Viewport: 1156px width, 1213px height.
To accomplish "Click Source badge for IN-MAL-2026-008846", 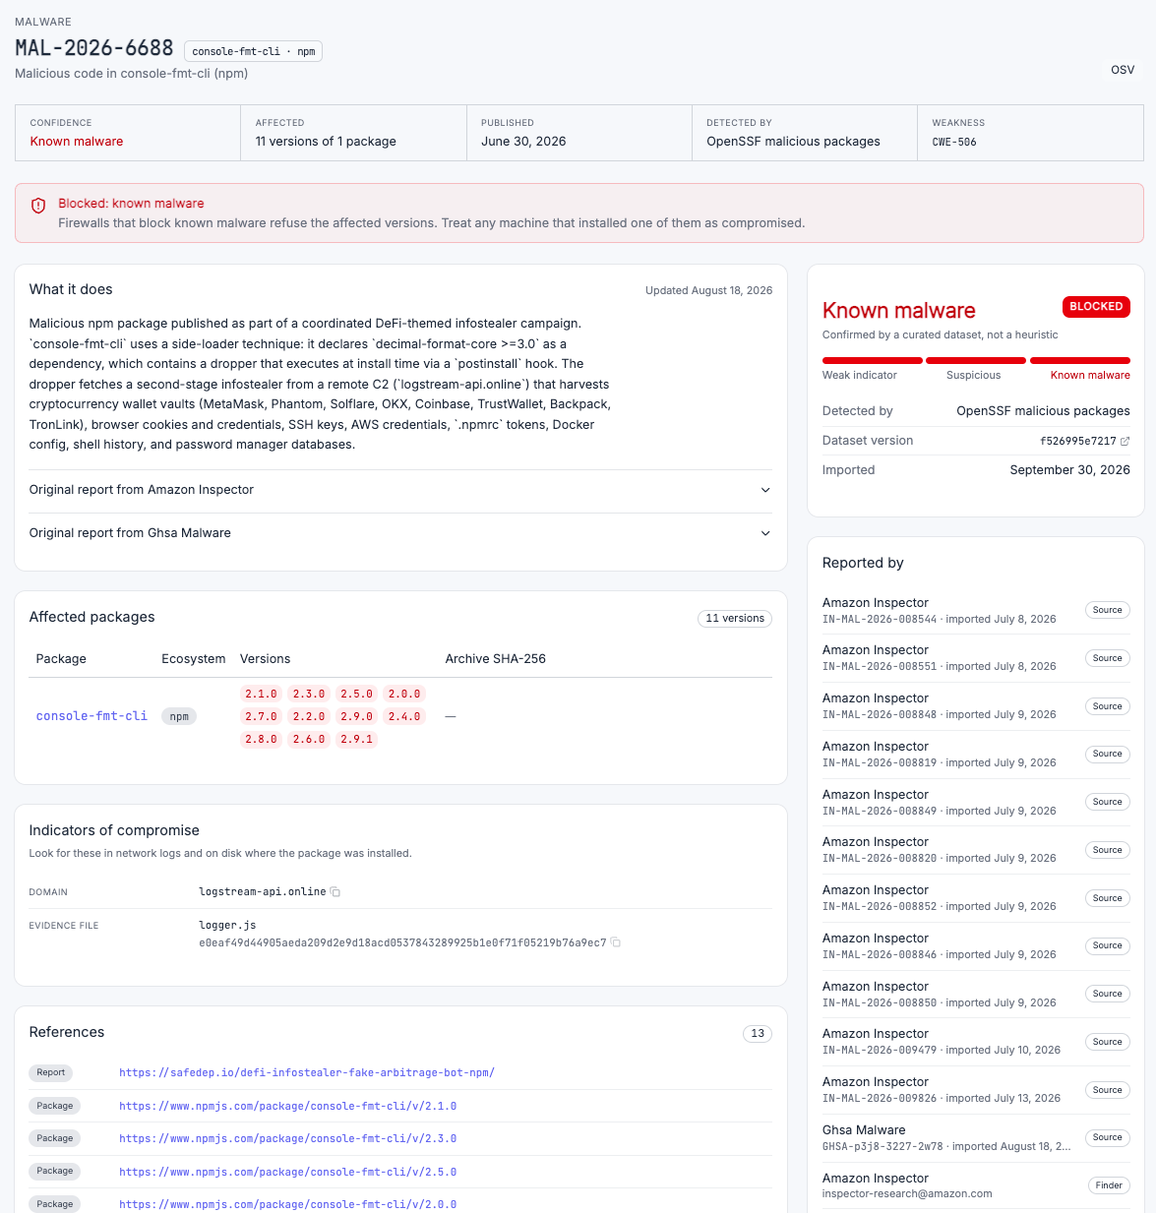I will [1108, 945].
